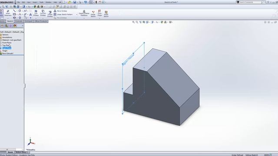Open the DisplayManager panel tab icon
This screenshot has height=156, width=278.
tap(15, 26)
